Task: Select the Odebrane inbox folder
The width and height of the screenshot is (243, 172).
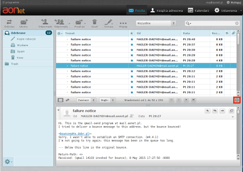Action: click(28, 33)
